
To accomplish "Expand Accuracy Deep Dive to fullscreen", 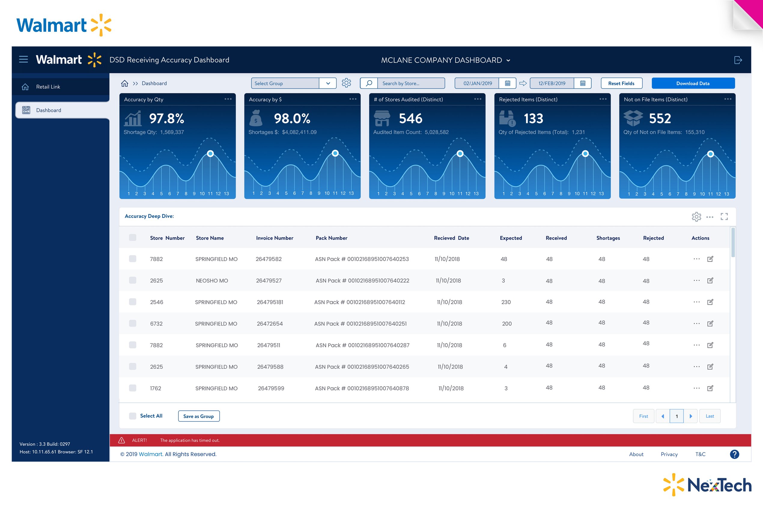I will coord(724,216).
